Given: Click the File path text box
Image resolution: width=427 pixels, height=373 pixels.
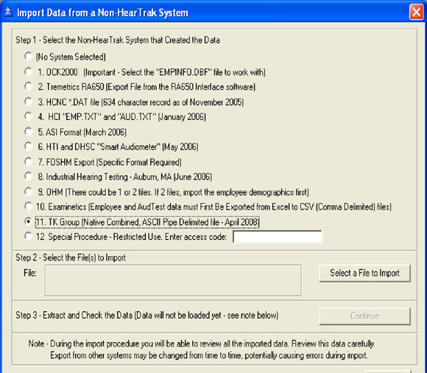Looking at the screenshot, I should (x=173, y=280).
